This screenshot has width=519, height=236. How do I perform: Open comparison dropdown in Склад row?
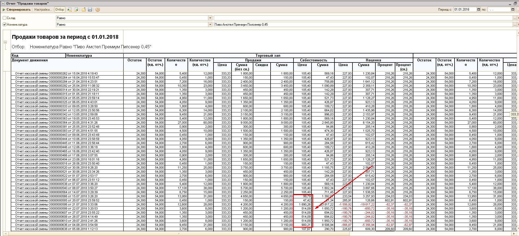tap(210, 18)
